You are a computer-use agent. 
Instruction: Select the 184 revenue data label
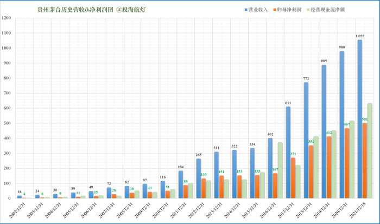click(x=181, y=167)
